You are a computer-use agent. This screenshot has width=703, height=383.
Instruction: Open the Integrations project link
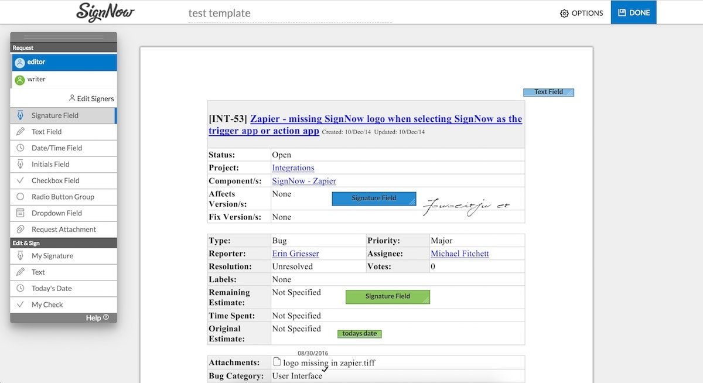[x=293, y=168]
